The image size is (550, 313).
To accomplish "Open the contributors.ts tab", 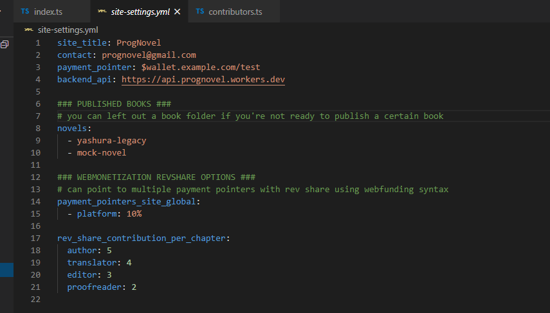I will (235, 12).
